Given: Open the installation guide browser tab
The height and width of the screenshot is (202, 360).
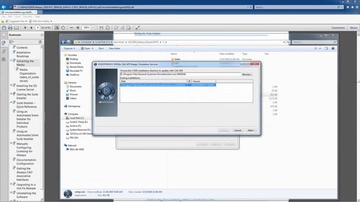Looking at the screenshot, I should [19, 12].
